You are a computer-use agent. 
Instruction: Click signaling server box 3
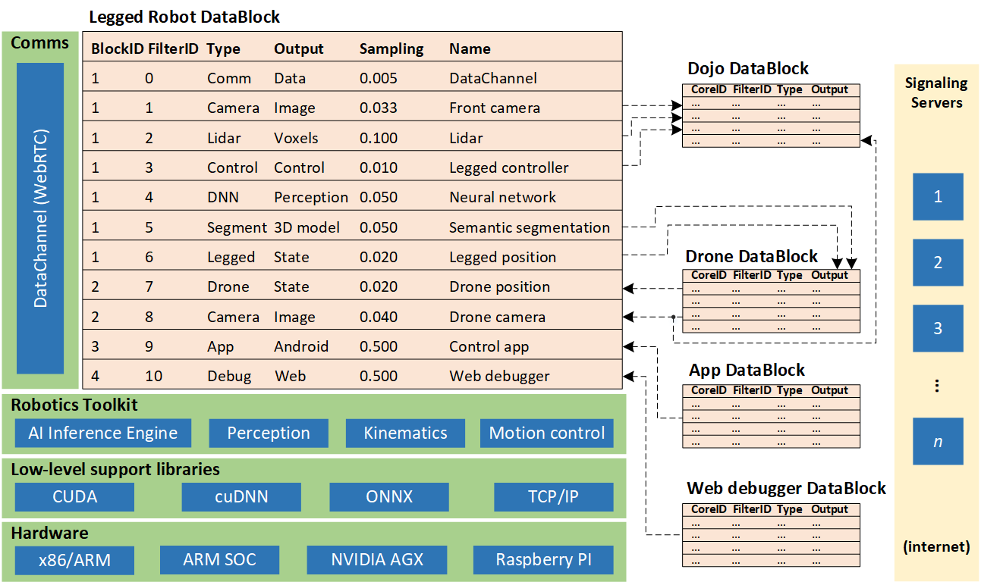pos(938,329)
